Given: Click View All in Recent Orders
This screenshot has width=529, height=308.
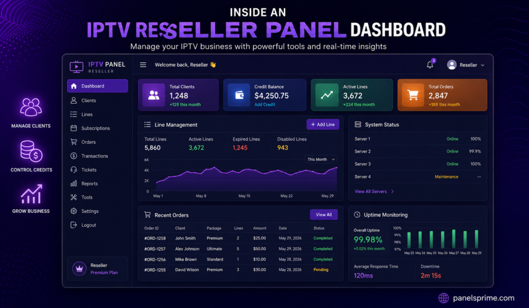Looking at the screenshot, I should point(324,214).
